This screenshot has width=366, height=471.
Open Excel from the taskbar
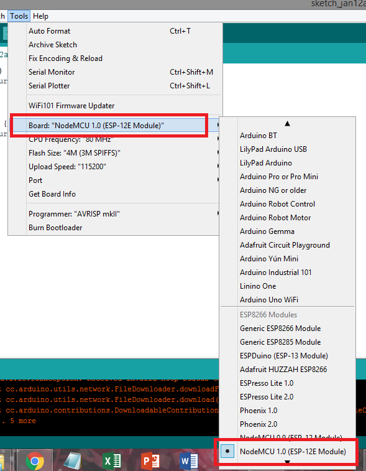click(112, 461)
